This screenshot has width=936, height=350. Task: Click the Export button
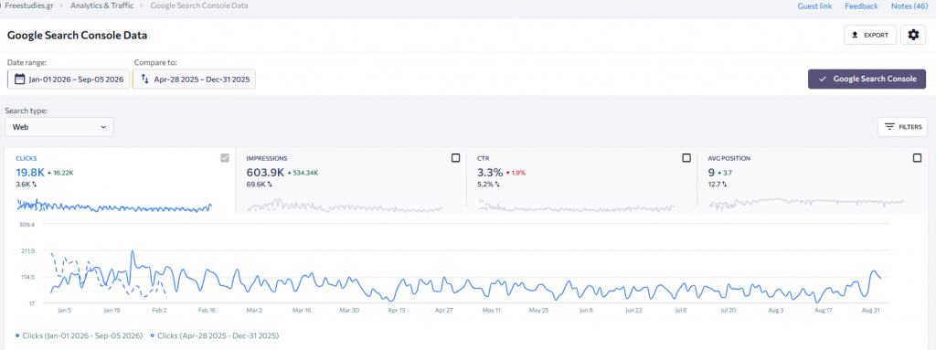point(870,36)
